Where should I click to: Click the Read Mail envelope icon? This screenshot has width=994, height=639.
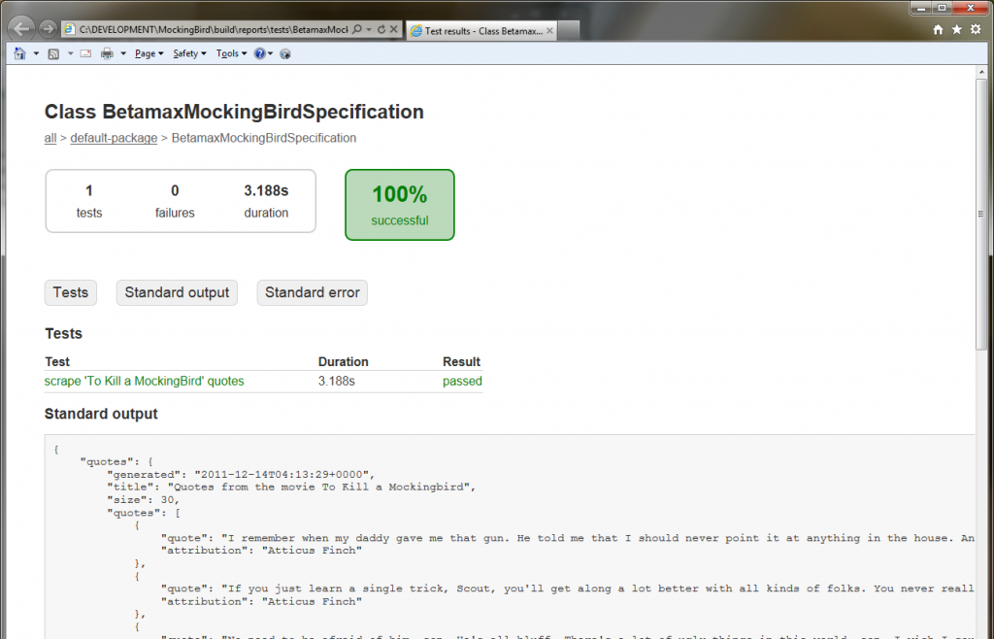85,53
